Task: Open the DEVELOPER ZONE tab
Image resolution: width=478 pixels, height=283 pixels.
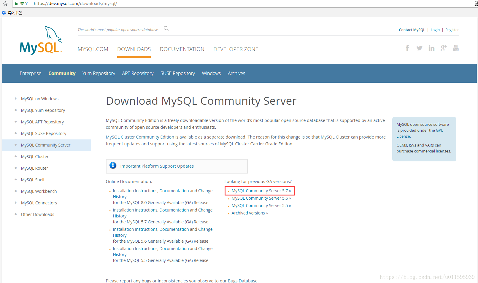Action: [x=236, y=49]
